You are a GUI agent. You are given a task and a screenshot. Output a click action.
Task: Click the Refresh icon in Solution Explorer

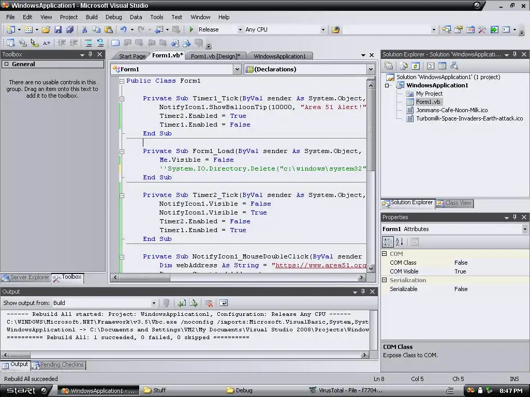click(x=416, y=66)
